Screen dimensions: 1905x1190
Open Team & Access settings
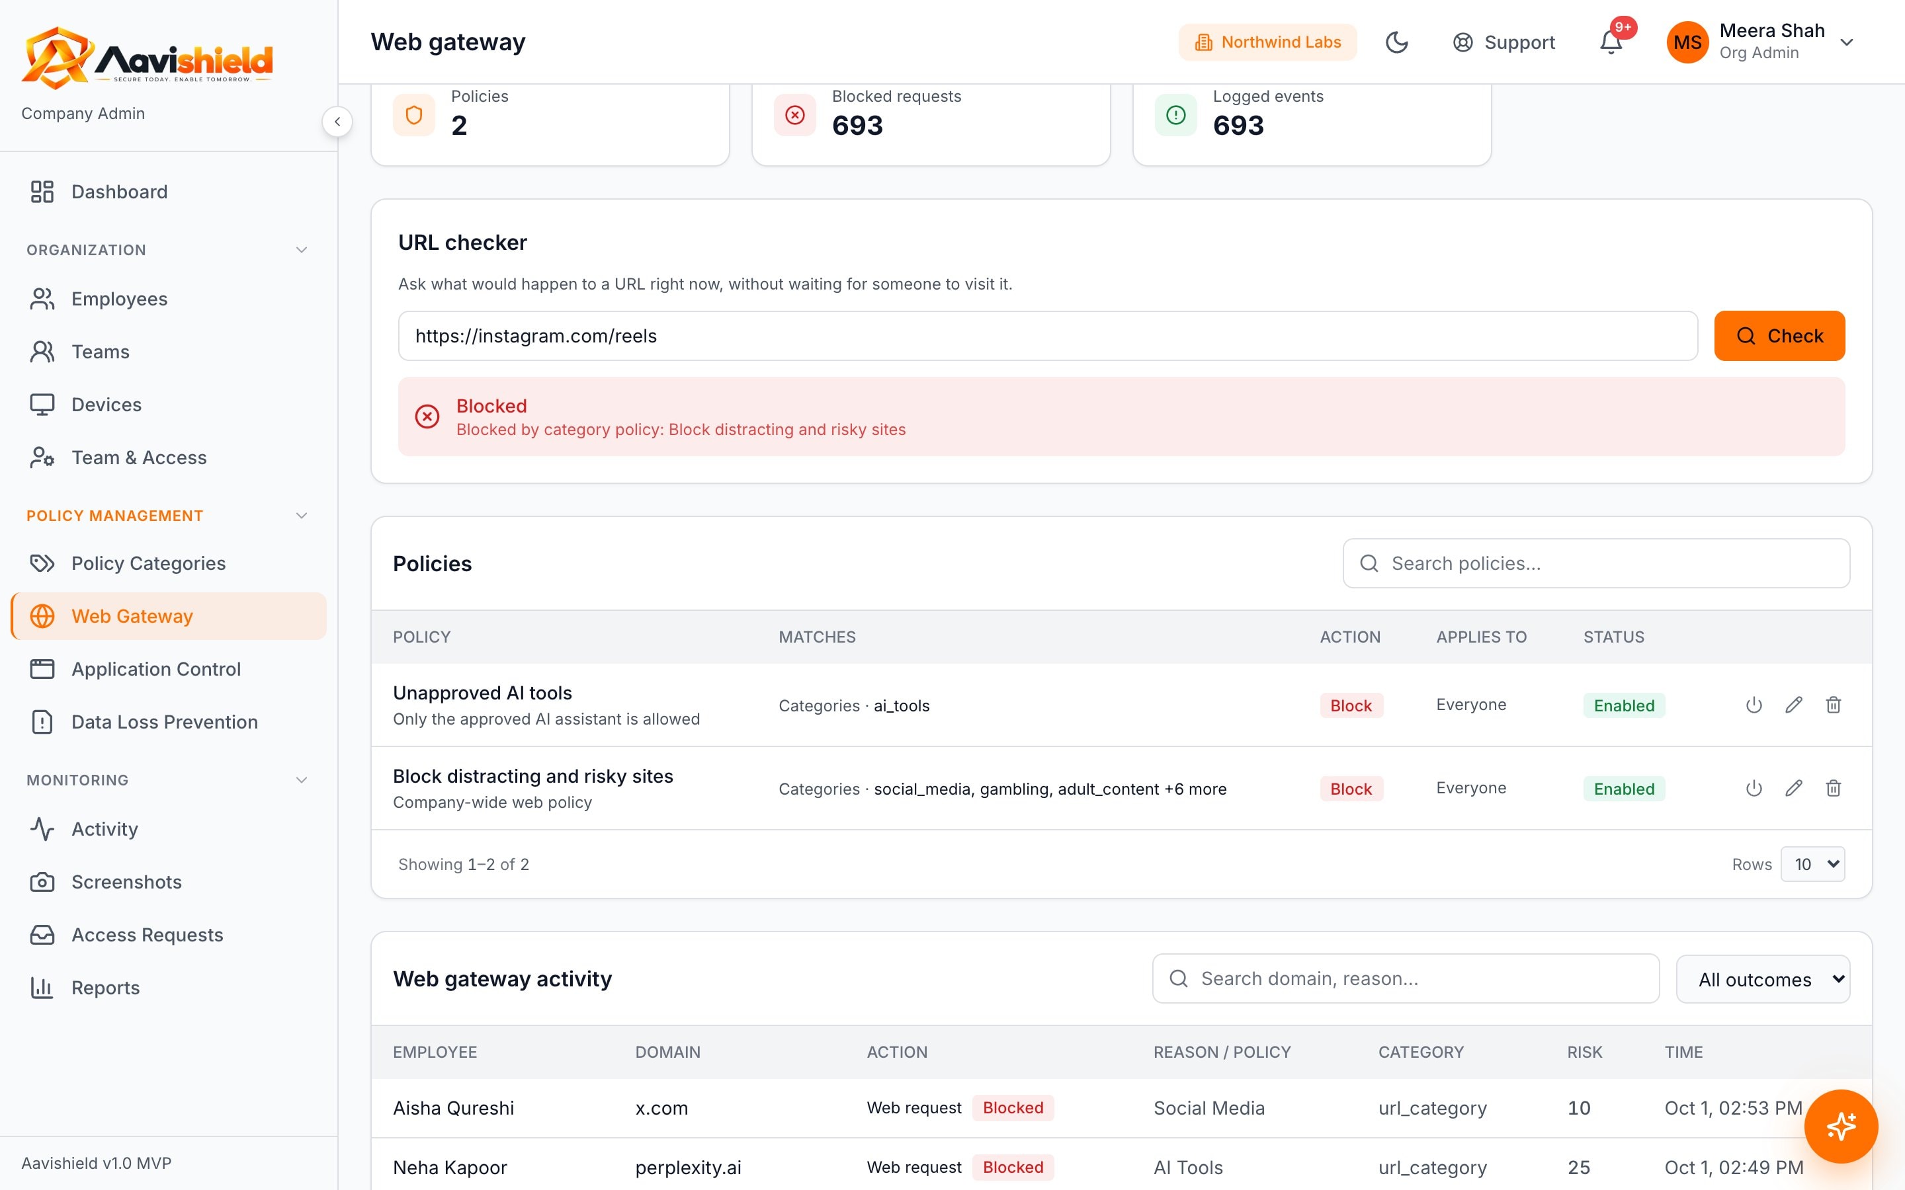coord(169,457)
